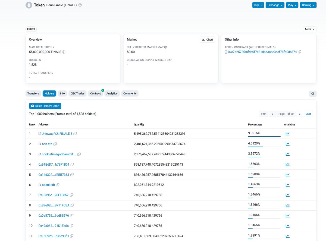The image size is (326, 241).
Task: Copy address 0x91BdD7...b79F1B01
Action: point(72,165)
